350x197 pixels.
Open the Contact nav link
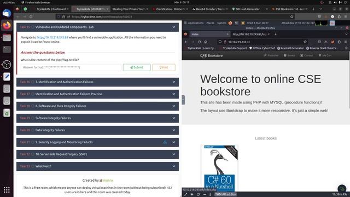point(307,55)
